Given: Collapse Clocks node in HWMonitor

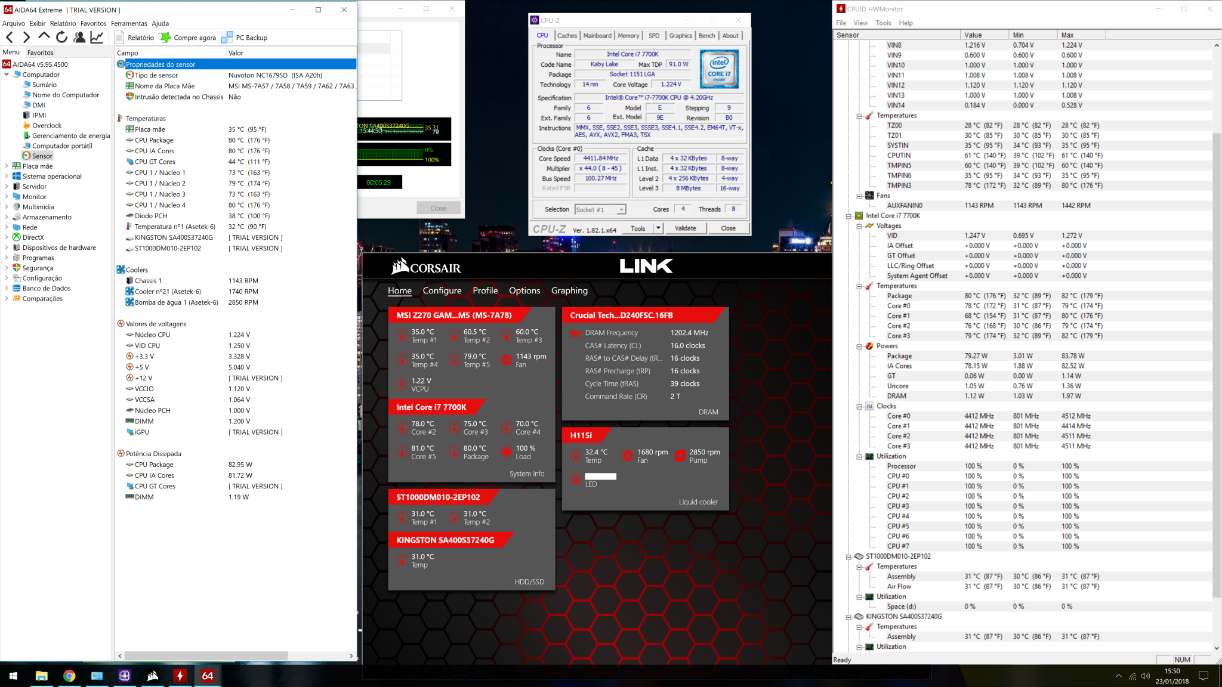Looking at the screenshot, I should coord(859,407).
